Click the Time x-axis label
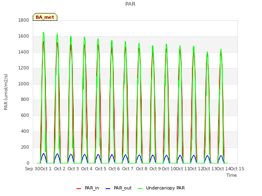This screenshot has height=196, width=262. pos(232,175)
